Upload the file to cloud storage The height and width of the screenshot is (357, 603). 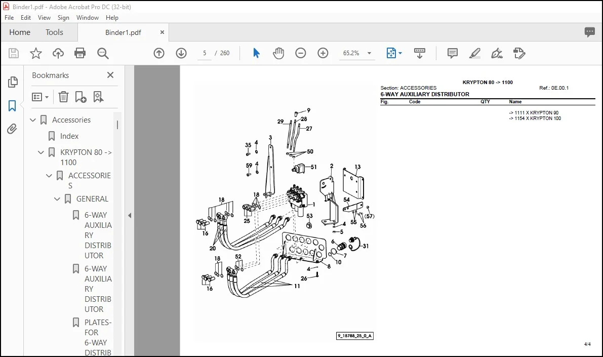(x=58, y=53)
